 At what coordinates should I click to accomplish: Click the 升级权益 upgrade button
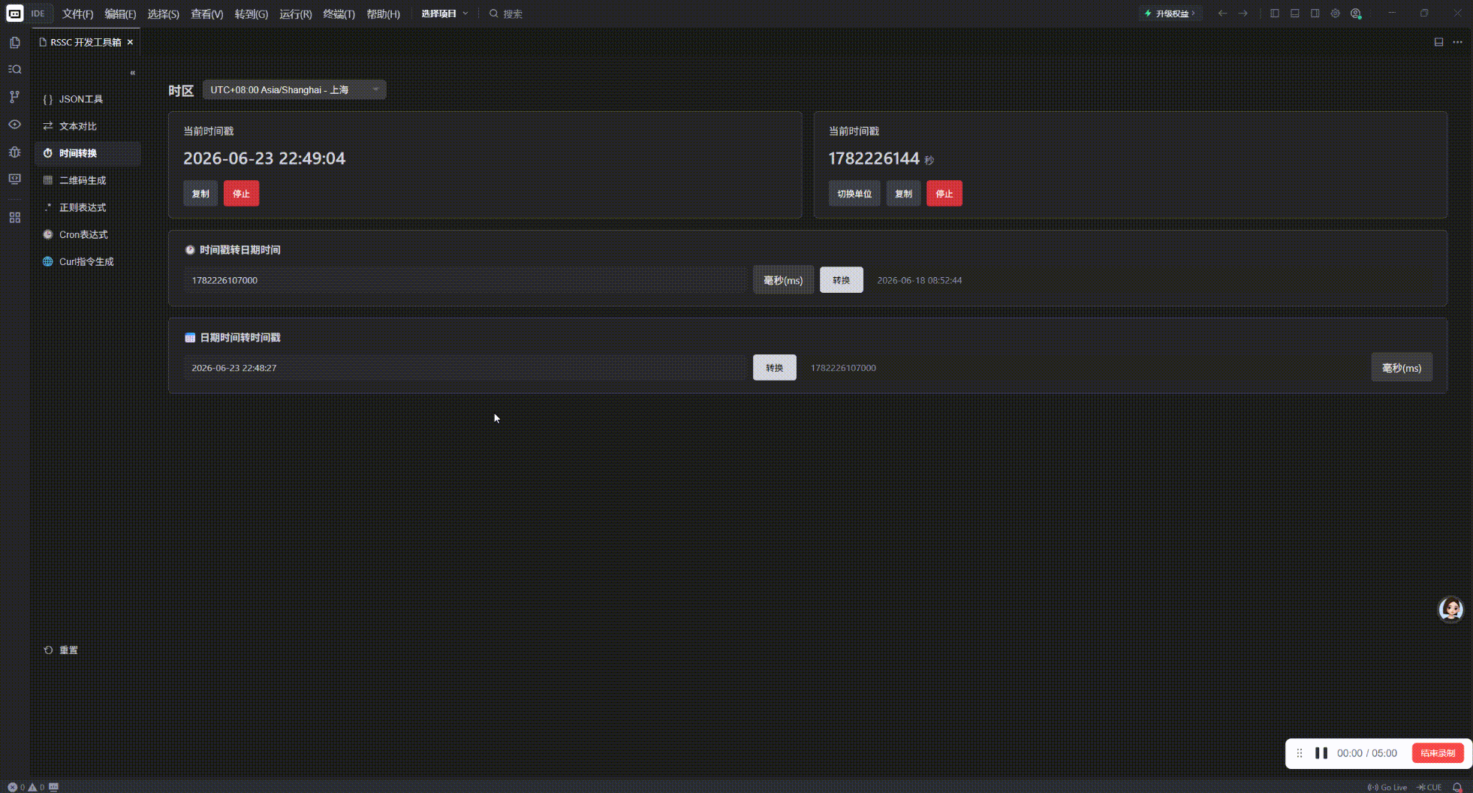point(1170,14)
